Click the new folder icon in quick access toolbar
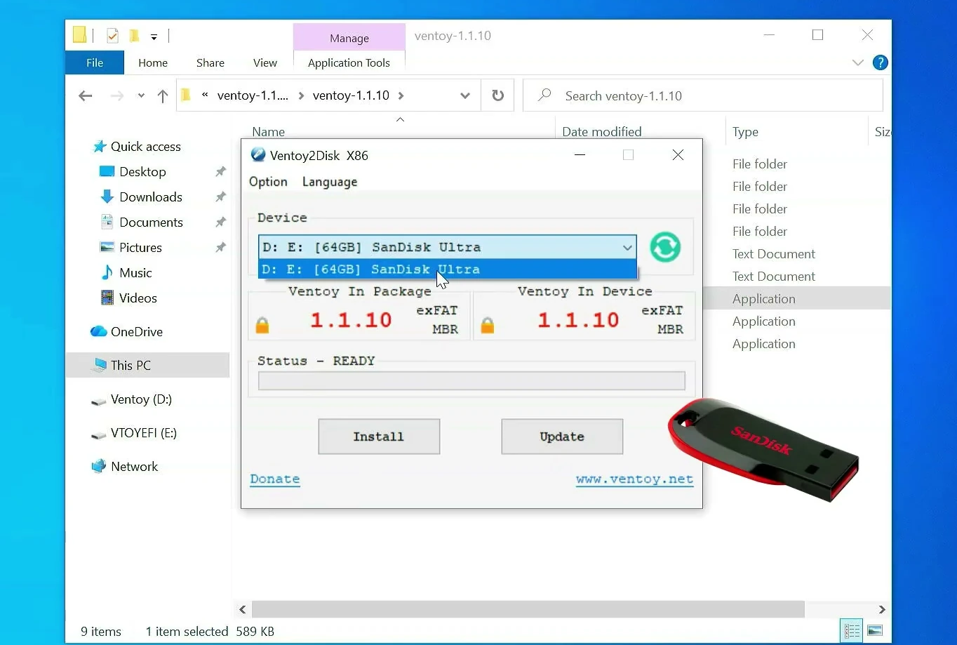The height and width of the screenshot is (645, 957). [x=134, y=36]
